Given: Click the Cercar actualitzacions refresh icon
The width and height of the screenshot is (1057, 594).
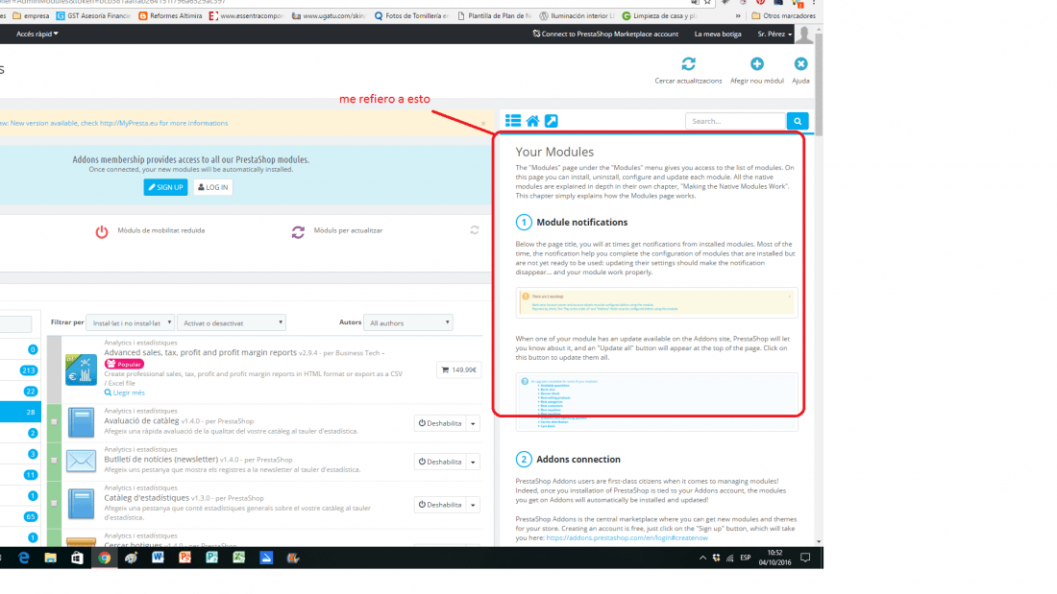Looking at the screenshot, I should [688, 64].
